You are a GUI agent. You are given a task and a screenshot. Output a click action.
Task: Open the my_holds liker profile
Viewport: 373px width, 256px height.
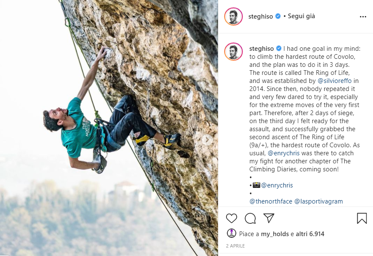[275, 234]
